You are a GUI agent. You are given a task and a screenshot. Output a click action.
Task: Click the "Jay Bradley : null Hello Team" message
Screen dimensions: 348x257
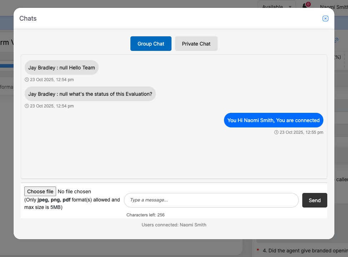[61, 68]
